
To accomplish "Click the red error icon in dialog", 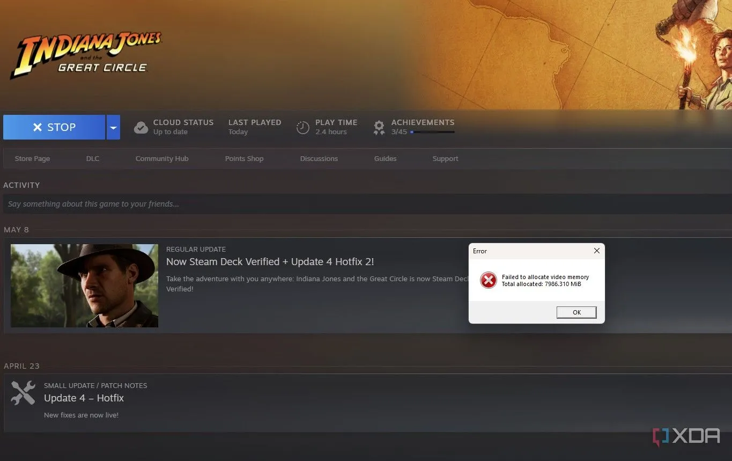I will tap(488, 280).
